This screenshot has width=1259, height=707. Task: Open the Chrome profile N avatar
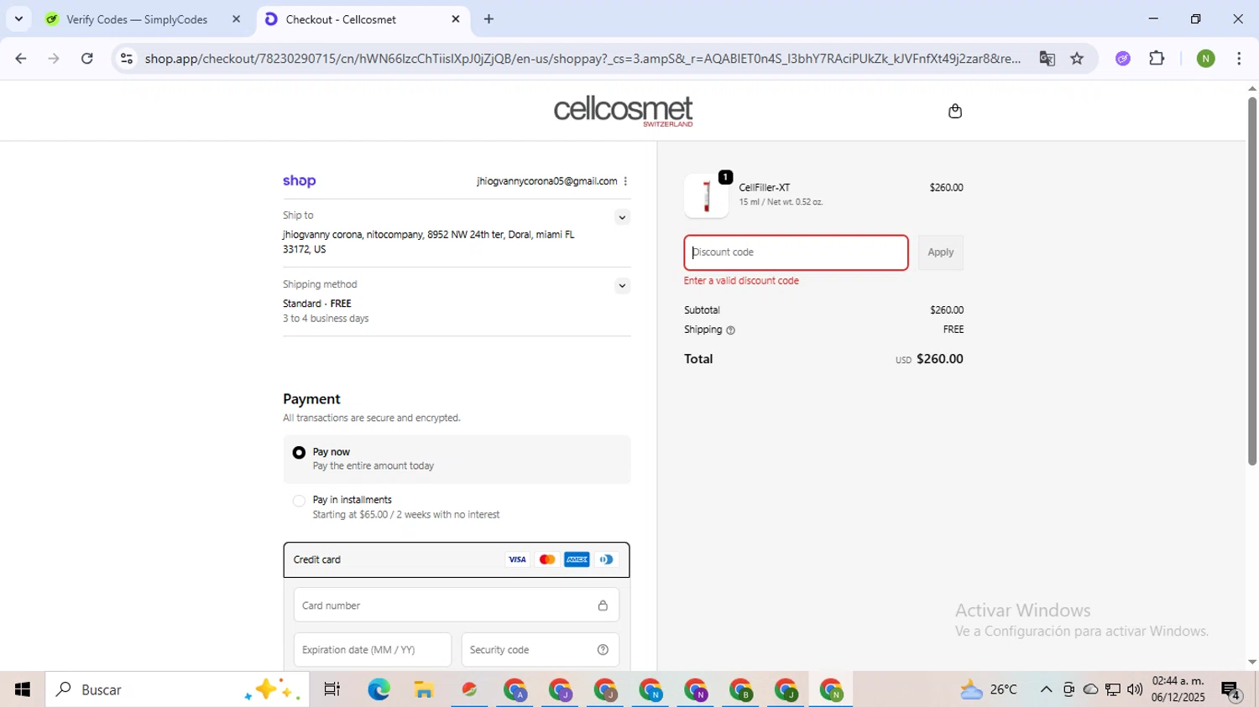pos(1206,59)
